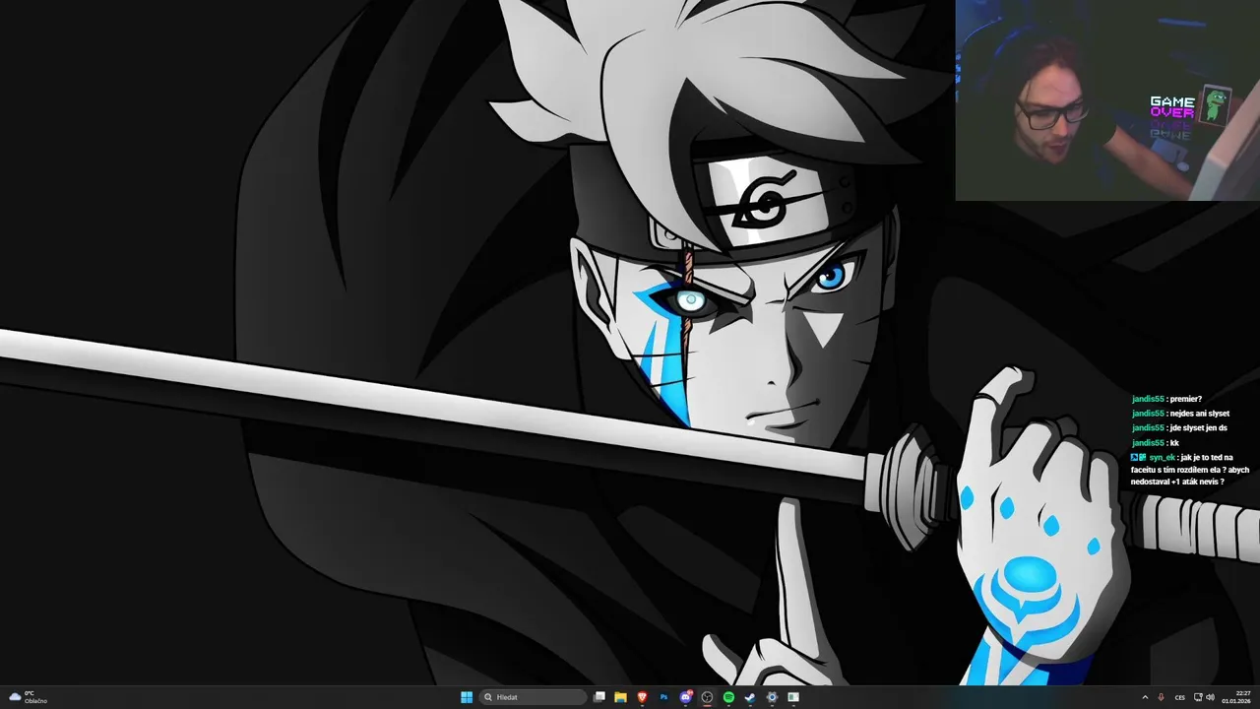The width and height of the screenshot is (1260, 709).
Task: Switch to OBS Studio in the taskbar
Action: 707,697
